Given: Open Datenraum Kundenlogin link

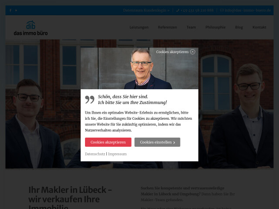Looking at the screenshot, I should pos(146,10).
